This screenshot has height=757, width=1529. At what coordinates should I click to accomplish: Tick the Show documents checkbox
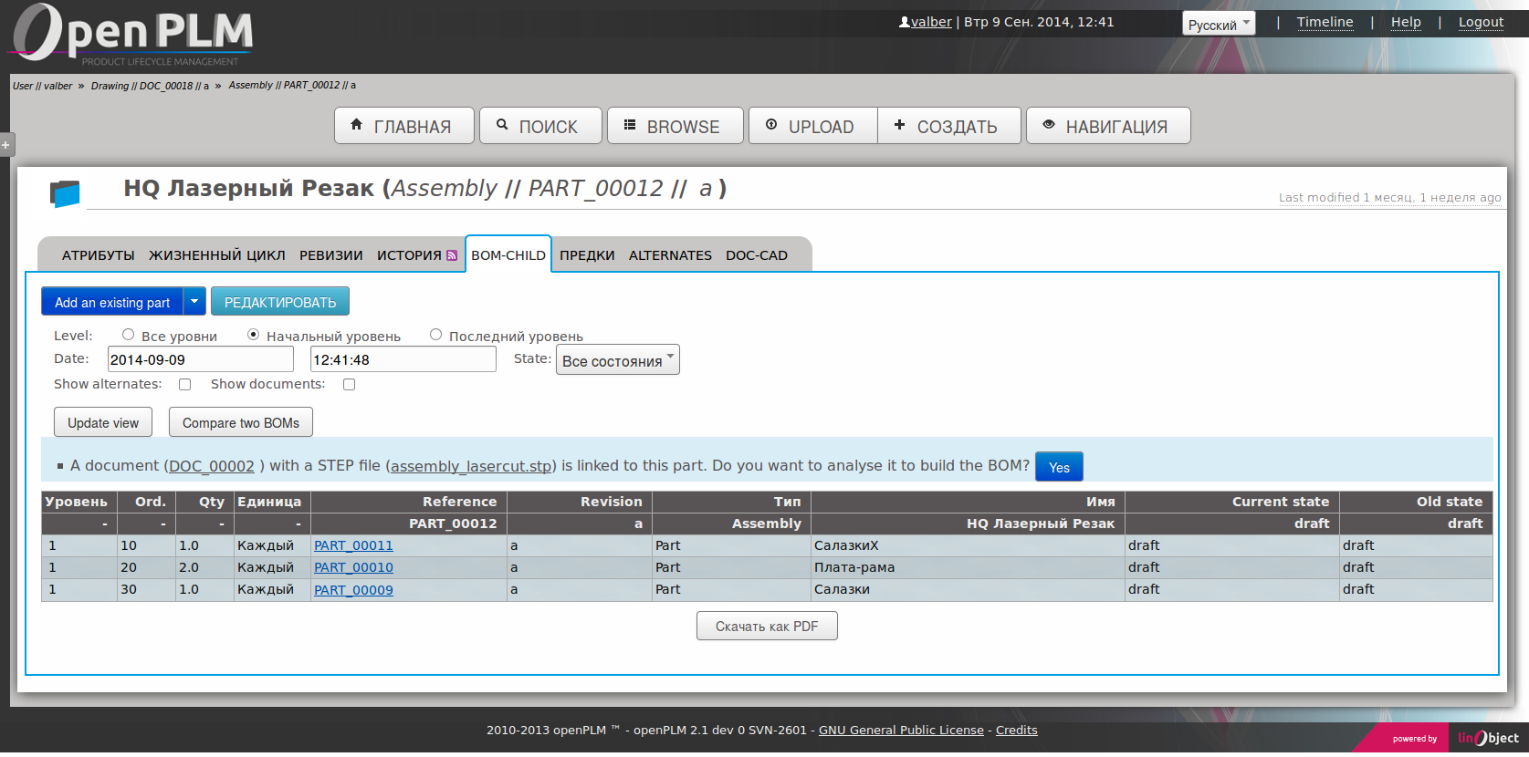349,385
